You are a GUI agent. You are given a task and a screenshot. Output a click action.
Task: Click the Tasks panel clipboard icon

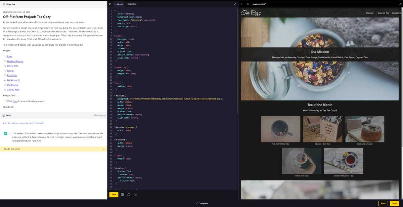pyautogui.click(x=3, y=115)
